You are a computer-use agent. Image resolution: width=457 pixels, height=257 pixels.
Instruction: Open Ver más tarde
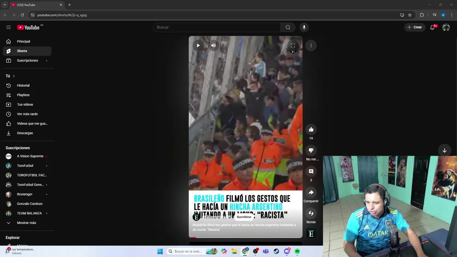coord(27,114)
